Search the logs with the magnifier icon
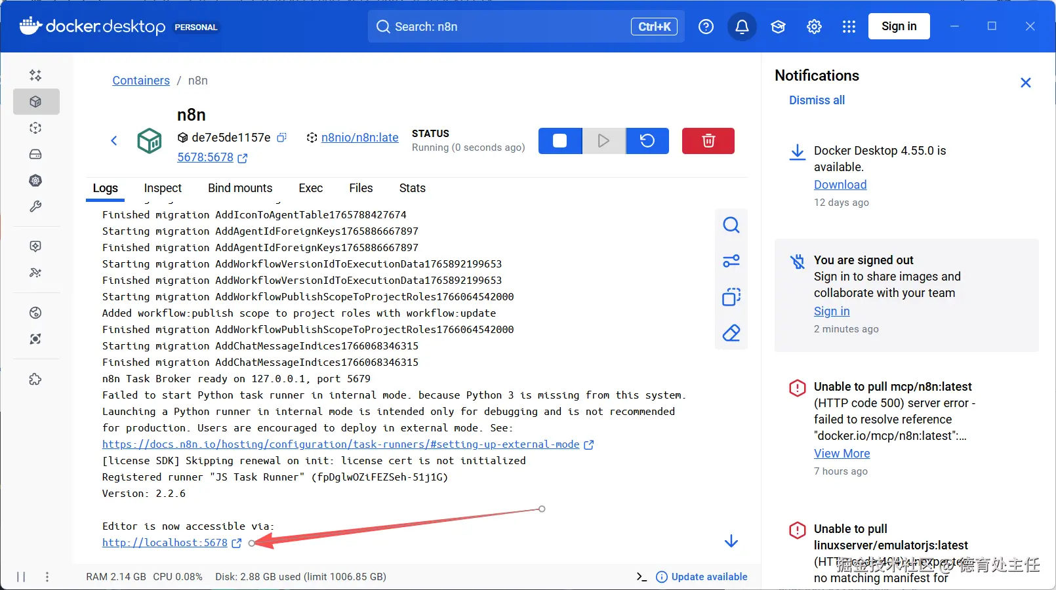Image resolution: width=1056 pixels, height=590 pixels. 731,226
